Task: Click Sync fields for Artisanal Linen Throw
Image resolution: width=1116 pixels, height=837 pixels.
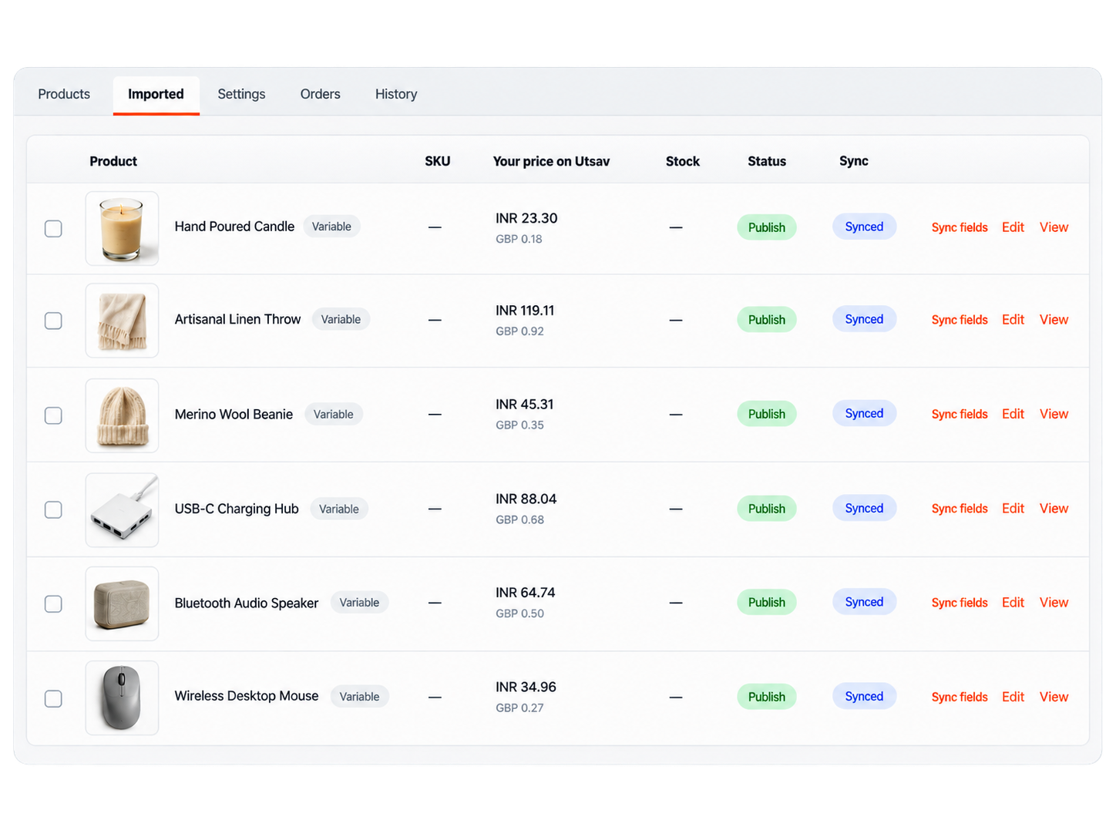Action: (960, 320)
